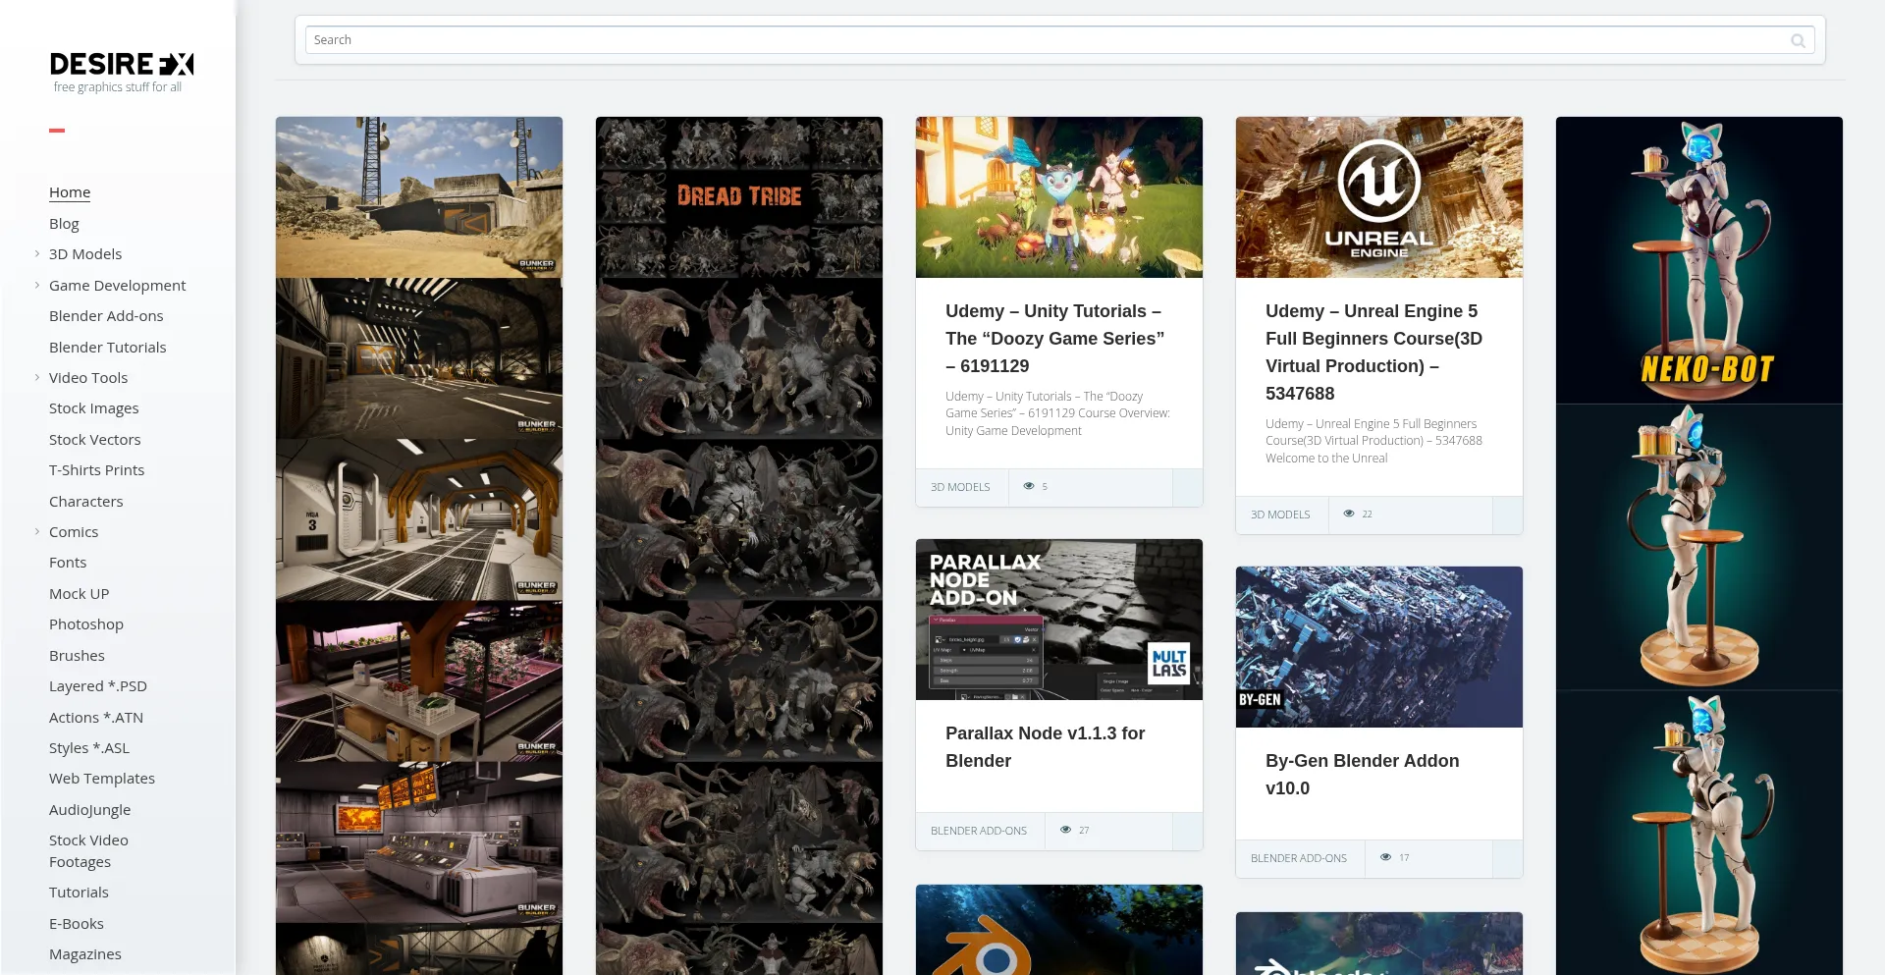Open the Blog section
Screen dimensions: 1885x975
click(x=64, y=224)
